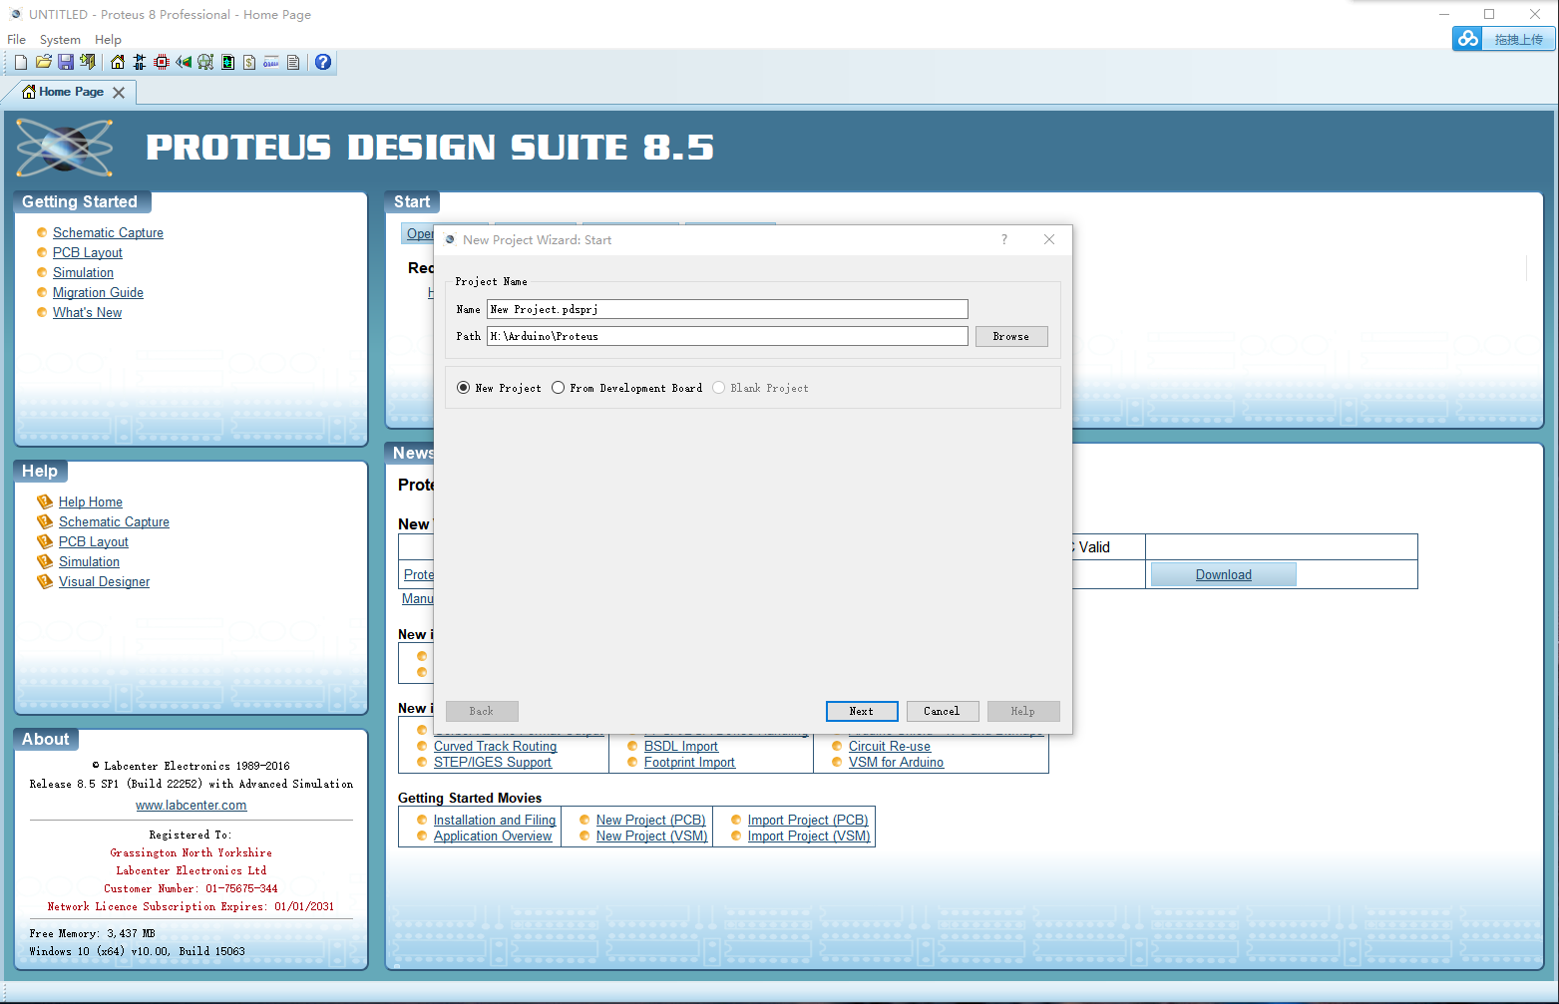The height and width of the screenshot is (1004, 1559).
Task: Click inside the project Name field
Action: pyautogui.click(x=726, y=309)
